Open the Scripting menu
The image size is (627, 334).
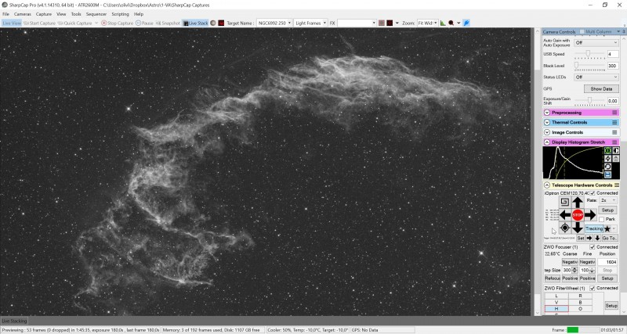pyautogui.click(x=120, y=14)
